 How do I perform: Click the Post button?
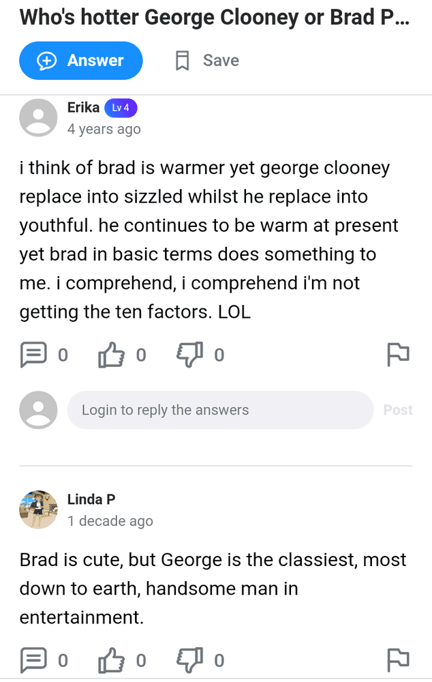point(398,409)
